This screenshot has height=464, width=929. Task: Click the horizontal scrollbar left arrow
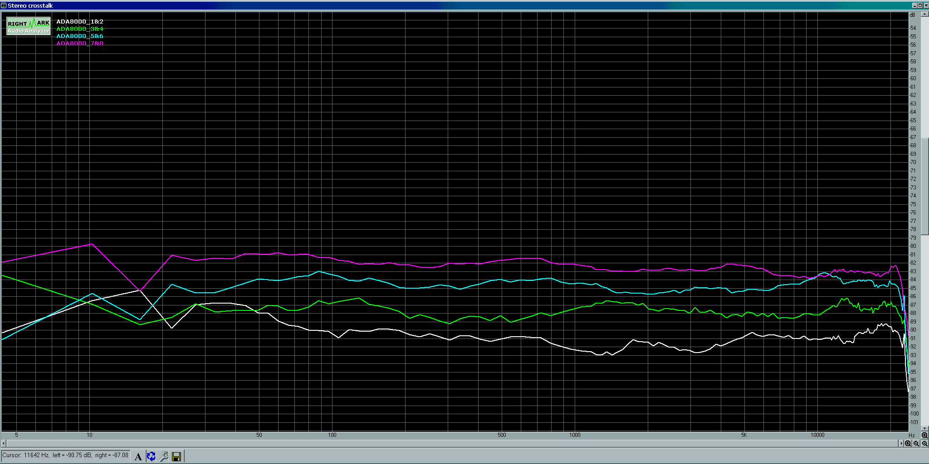click(3, 444)
